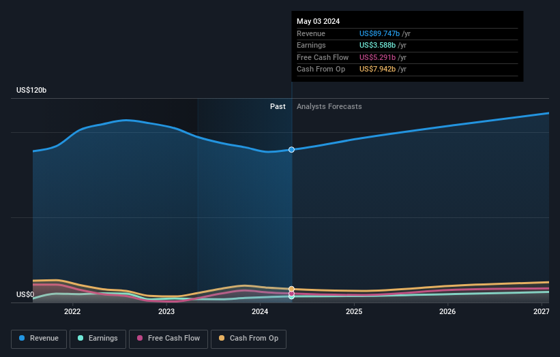Select the 2025 x-axis label
This screenshot has width=560, height=357.
pyautogui.click(x=354, y=311)
